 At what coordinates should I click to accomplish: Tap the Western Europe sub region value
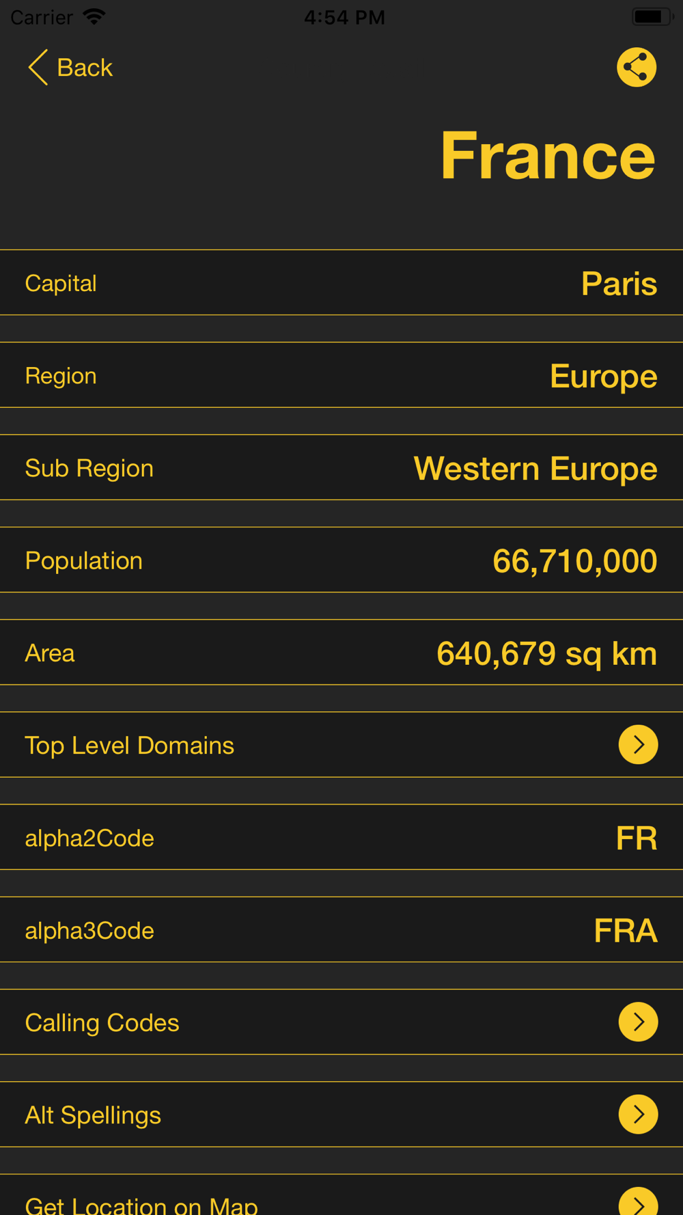(x=535, y=468)
